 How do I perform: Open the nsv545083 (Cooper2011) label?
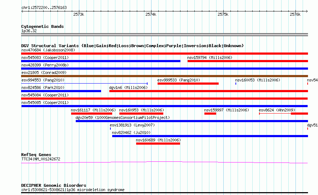pos(45,57)
